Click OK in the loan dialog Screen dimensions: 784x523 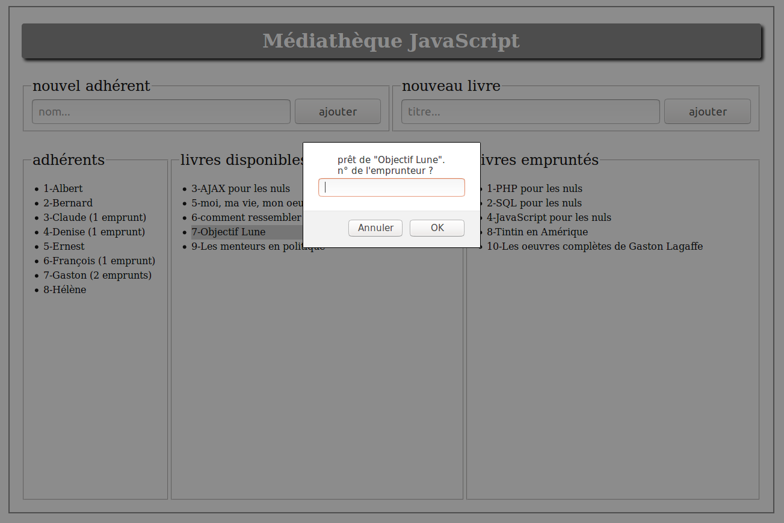click(x=437, y=228)
